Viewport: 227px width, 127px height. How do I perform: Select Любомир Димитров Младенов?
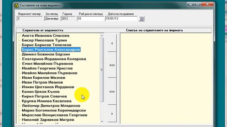click(x=51, y=106)
